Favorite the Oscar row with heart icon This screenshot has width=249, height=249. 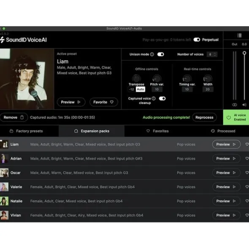(x=247, y=172)
